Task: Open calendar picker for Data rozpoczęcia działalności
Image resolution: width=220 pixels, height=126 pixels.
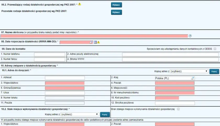Action: [95, 42]
